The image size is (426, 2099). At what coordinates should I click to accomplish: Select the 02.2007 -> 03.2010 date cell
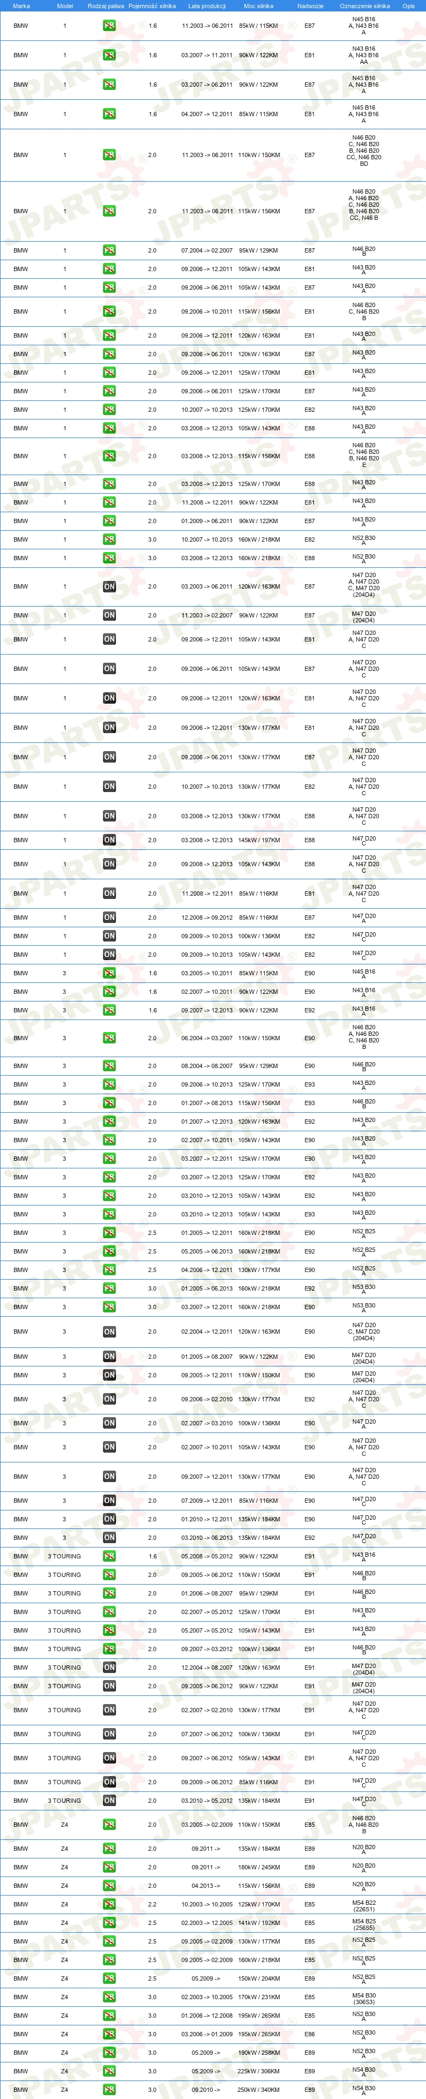click(208, 1423)
